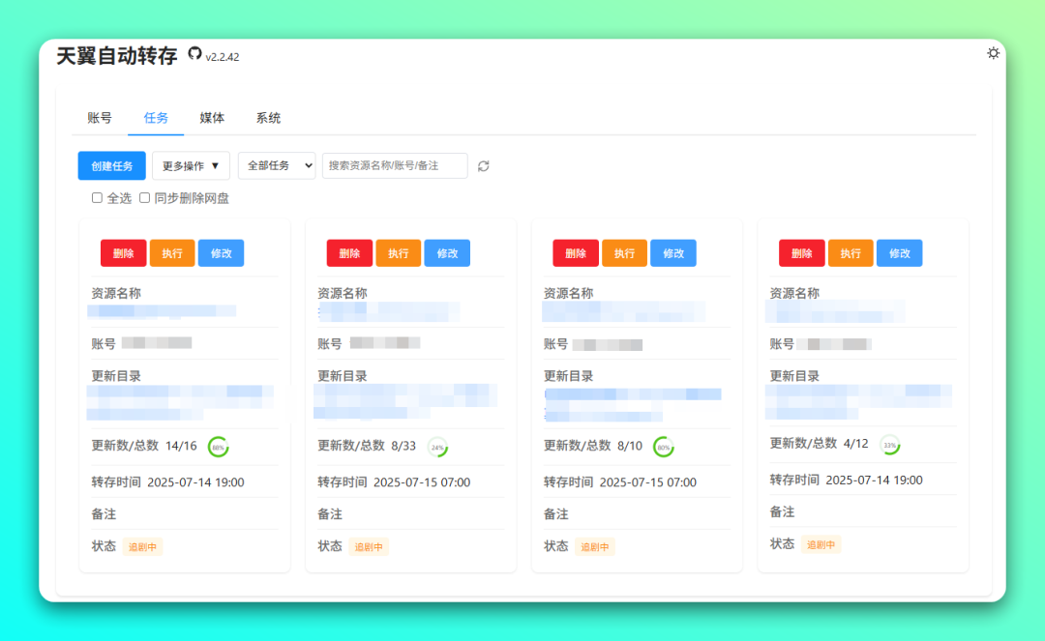Open the GitHub repository icon

194,54
